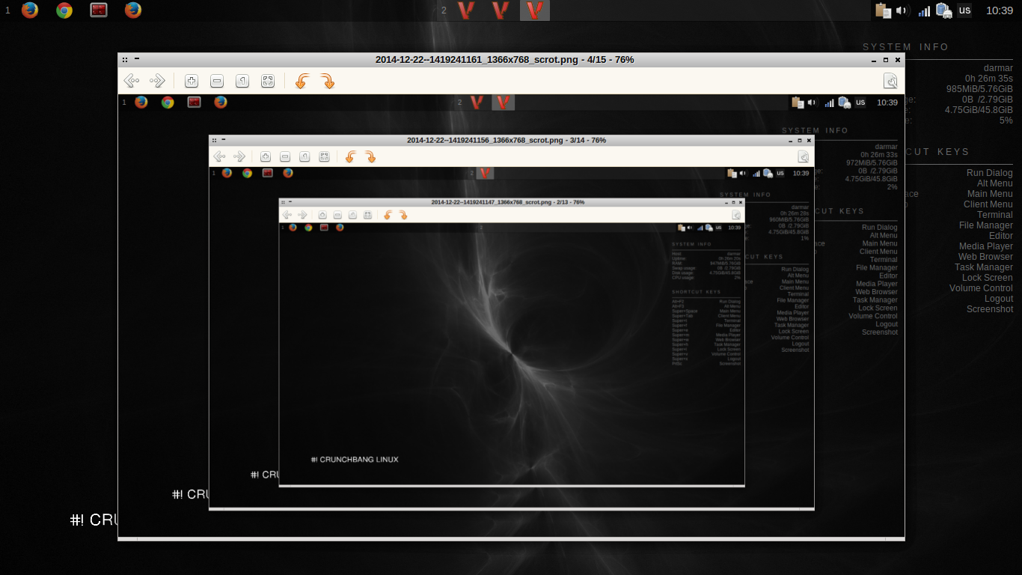The height and width of the screenshot is (575, 1022).
Task: Rotate image clockwise in 4/15 window
Action: pyautogui.click(x=327, y=81)
